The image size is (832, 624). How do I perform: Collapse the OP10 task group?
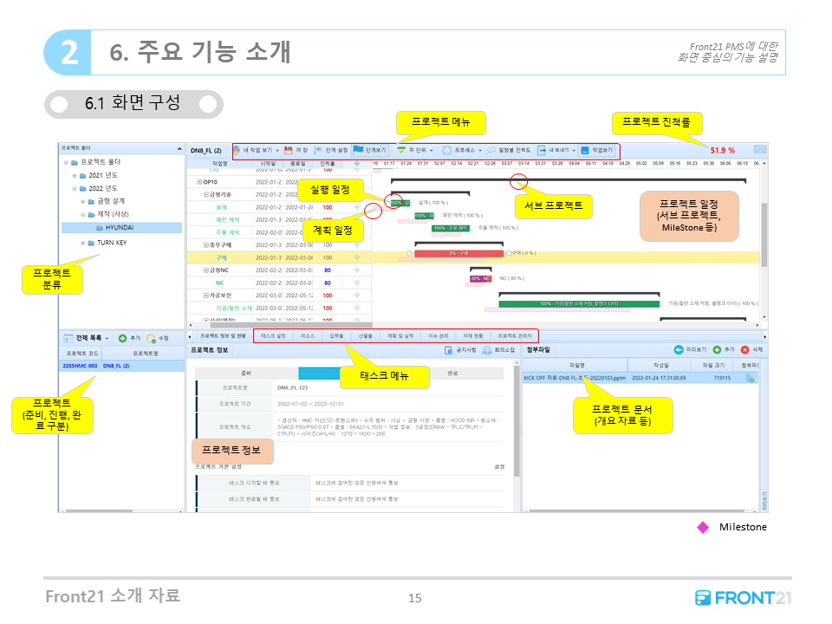[x=200, y=182]
